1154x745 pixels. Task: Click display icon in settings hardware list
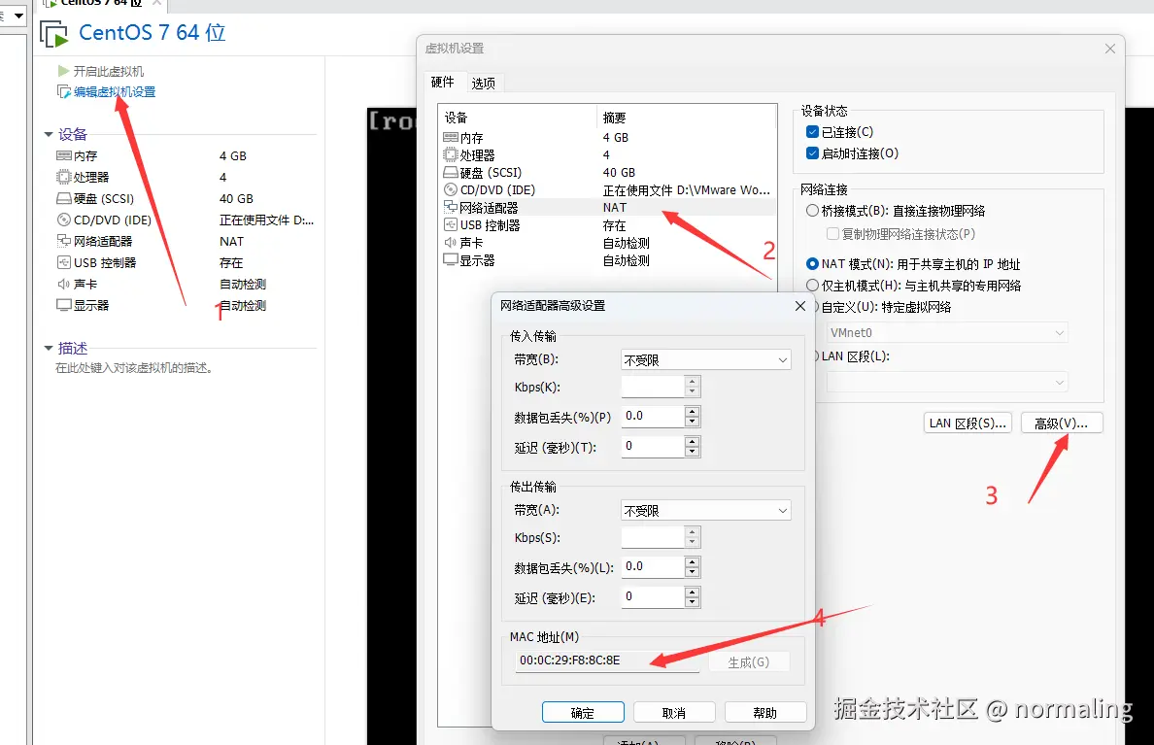(x=451, y=260)
